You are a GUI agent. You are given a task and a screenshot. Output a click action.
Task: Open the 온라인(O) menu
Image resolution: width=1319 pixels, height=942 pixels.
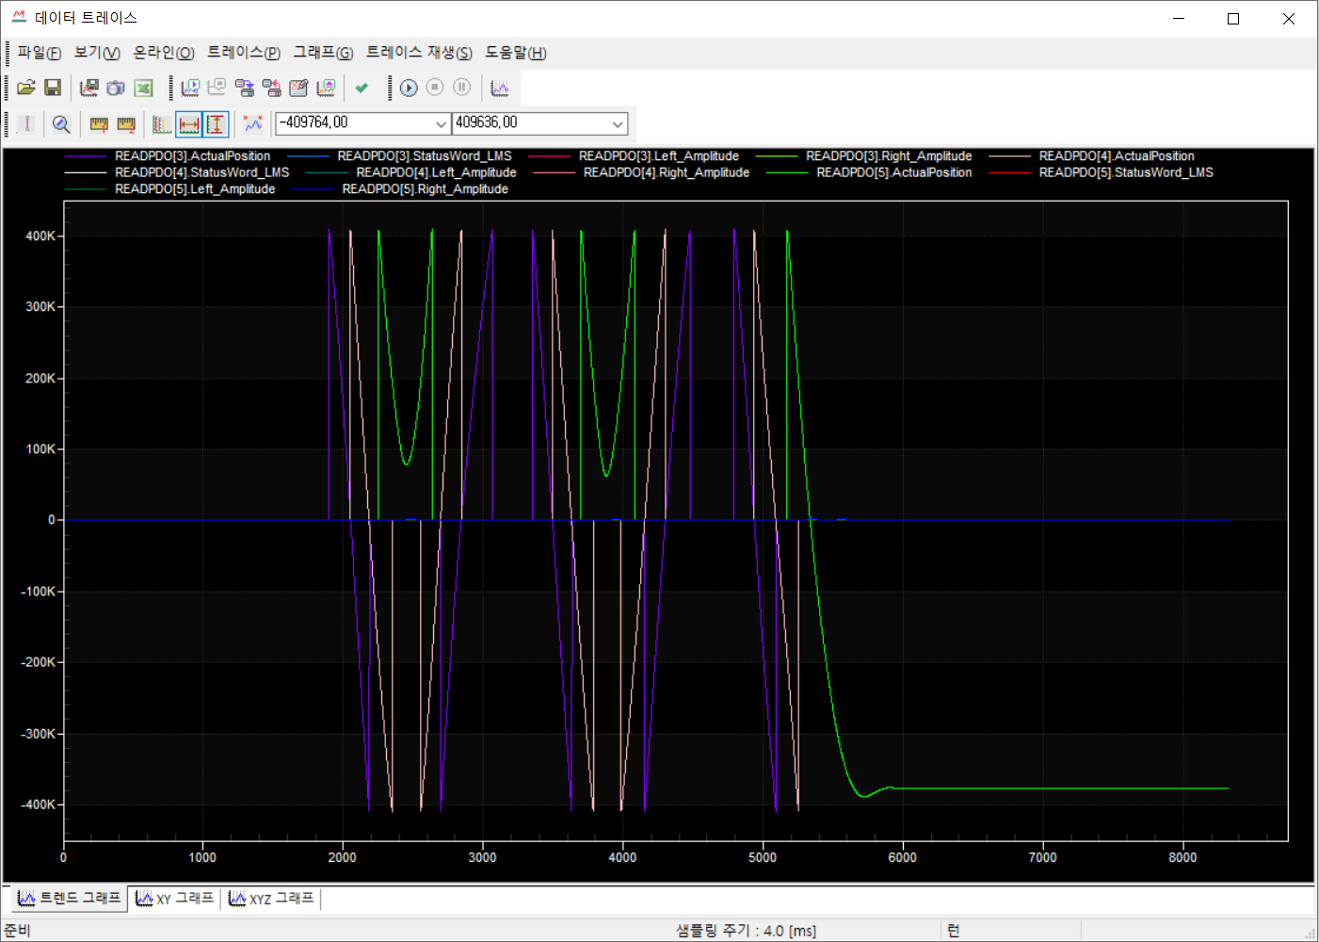[164, 53]
